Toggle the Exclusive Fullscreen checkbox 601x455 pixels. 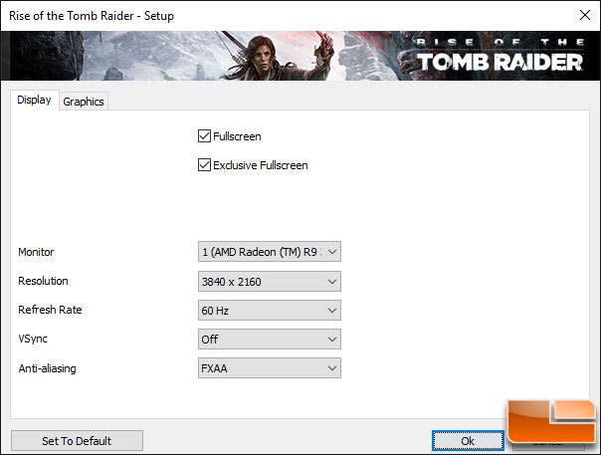pyautogui.click(x=204, y=165)
